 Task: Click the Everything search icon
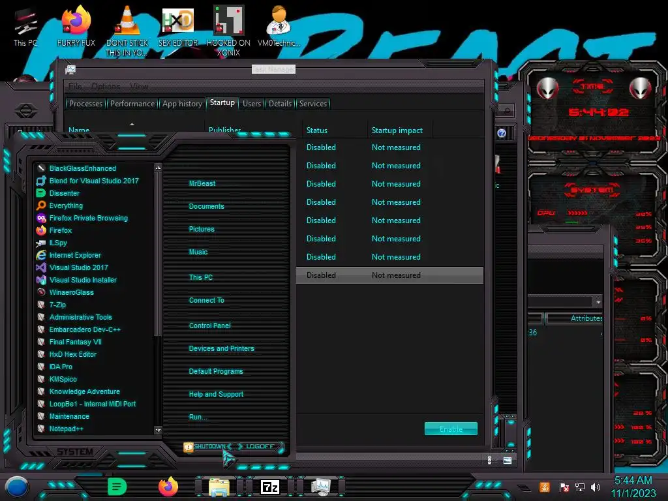(41, 205)
